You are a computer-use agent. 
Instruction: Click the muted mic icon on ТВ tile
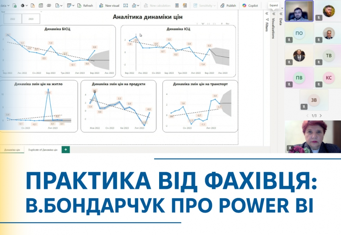(319, 62)
